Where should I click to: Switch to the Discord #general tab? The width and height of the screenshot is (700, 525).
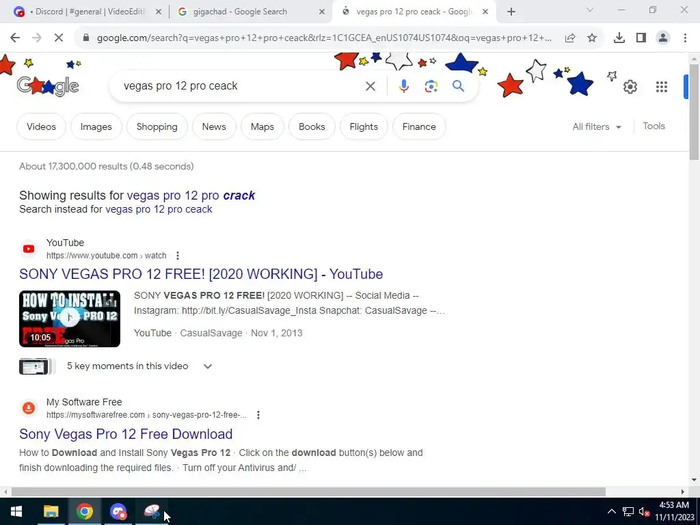pos(87,12)
